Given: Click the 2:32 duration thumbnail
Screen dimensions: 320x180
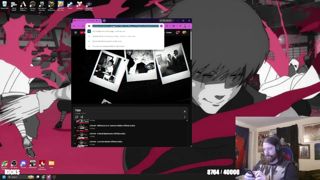Looking at the screenshot, I should tap(82, 135).
